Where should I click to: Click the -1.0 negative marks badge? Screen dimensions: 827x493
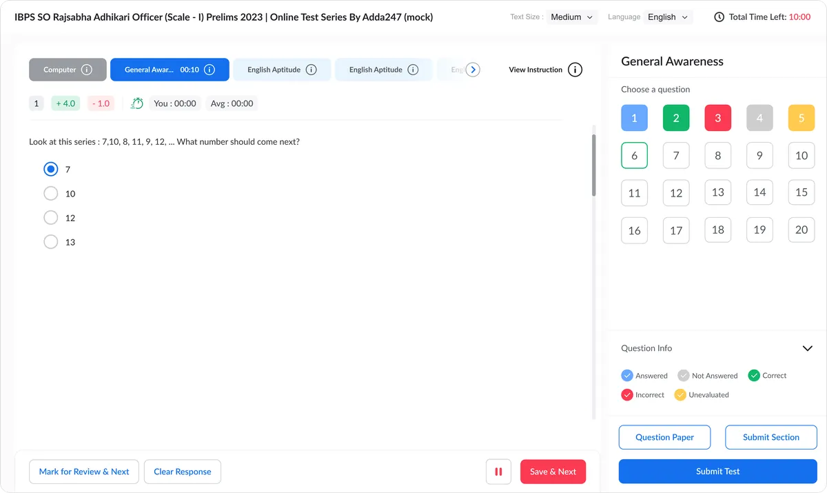tap(101, 103)
